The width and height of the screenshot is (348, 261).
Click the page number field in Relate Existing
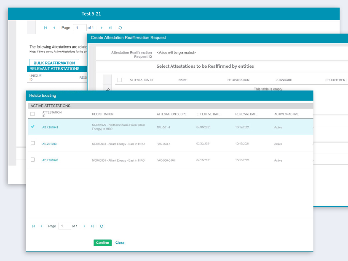64,226
